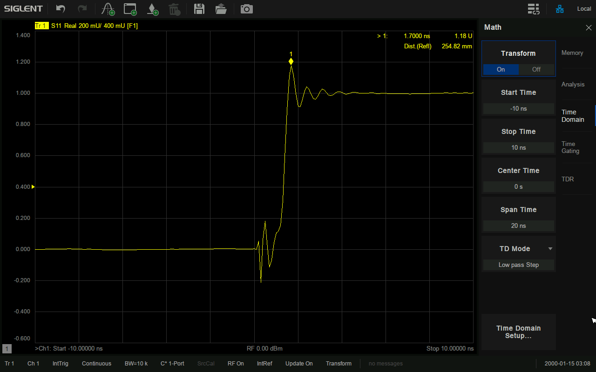Click the floppy disk save icon

[199, 9]
